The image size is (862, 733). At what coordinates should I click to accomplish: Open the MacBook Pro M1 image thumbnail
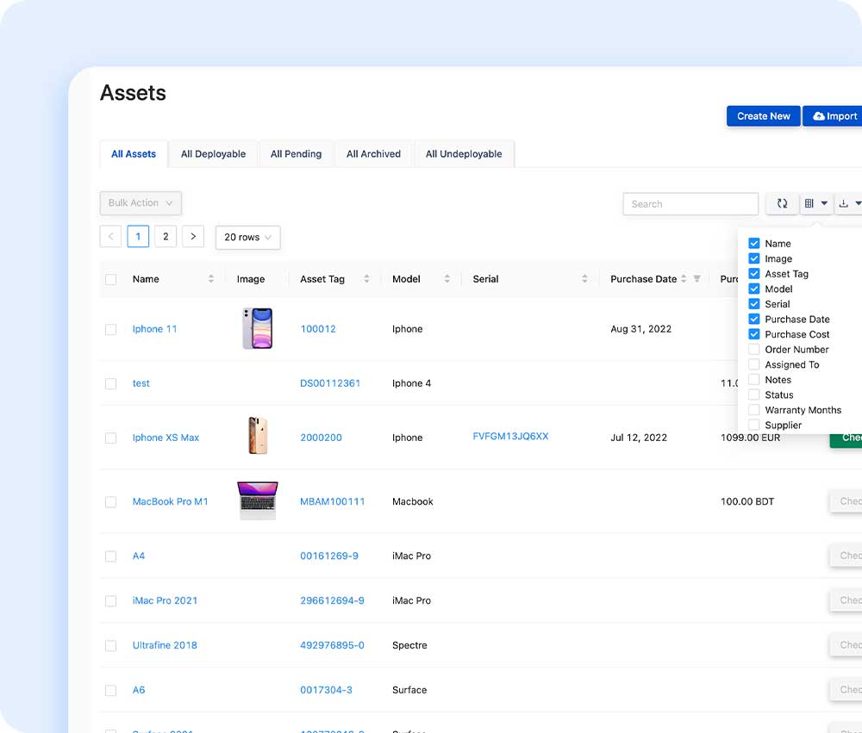[257, 500]
